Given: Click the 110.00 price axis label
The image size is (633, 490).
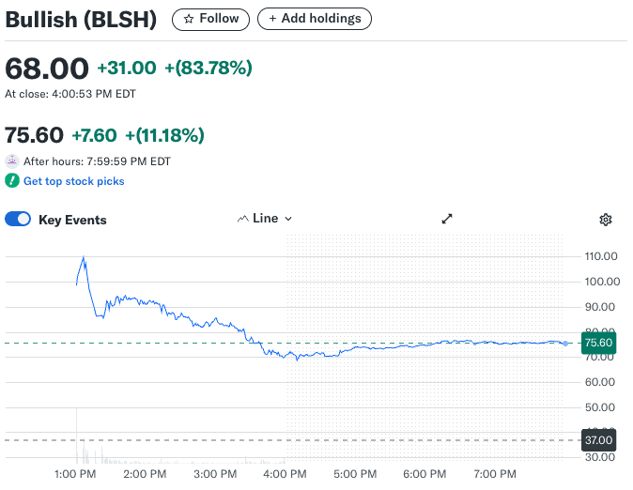Looking at the screenshot, I should click(601, 256).
